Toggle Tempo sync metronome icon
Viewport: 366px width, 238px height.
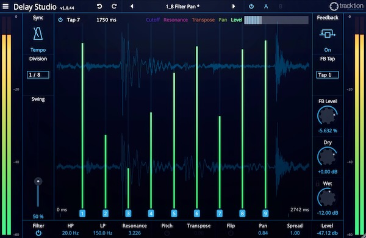tap(38, 34)
